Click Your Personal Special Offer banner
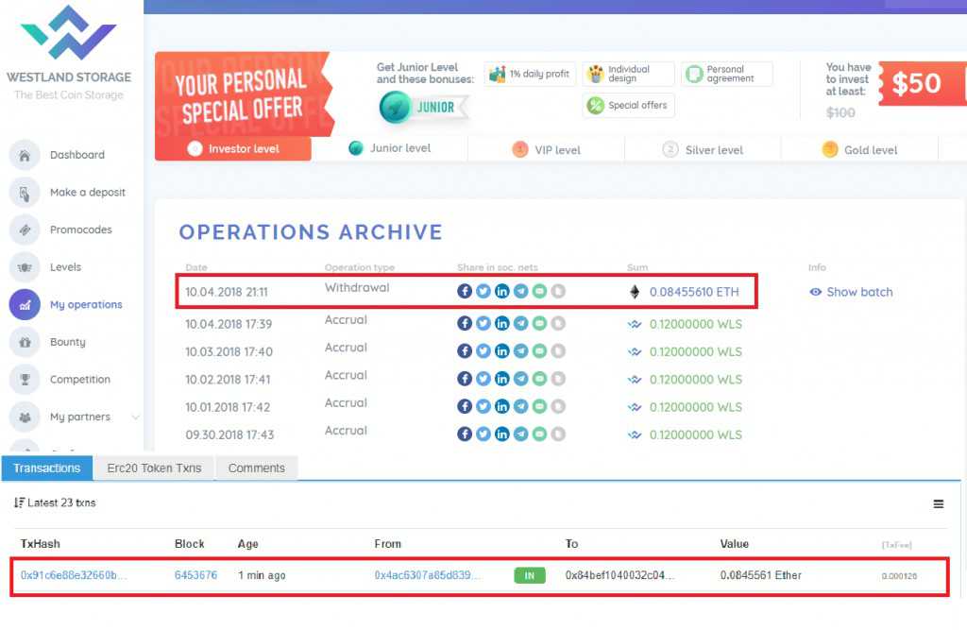967x630 pixels. (243, 94)
